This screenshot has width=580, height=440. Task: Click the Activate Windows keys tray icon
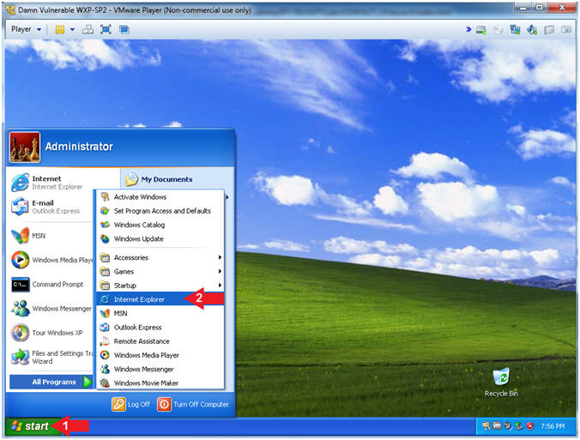(486, 426)
